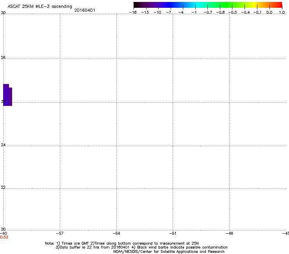
Task: Click the date label '20160401' under the title
Action: tap(85, 10)
